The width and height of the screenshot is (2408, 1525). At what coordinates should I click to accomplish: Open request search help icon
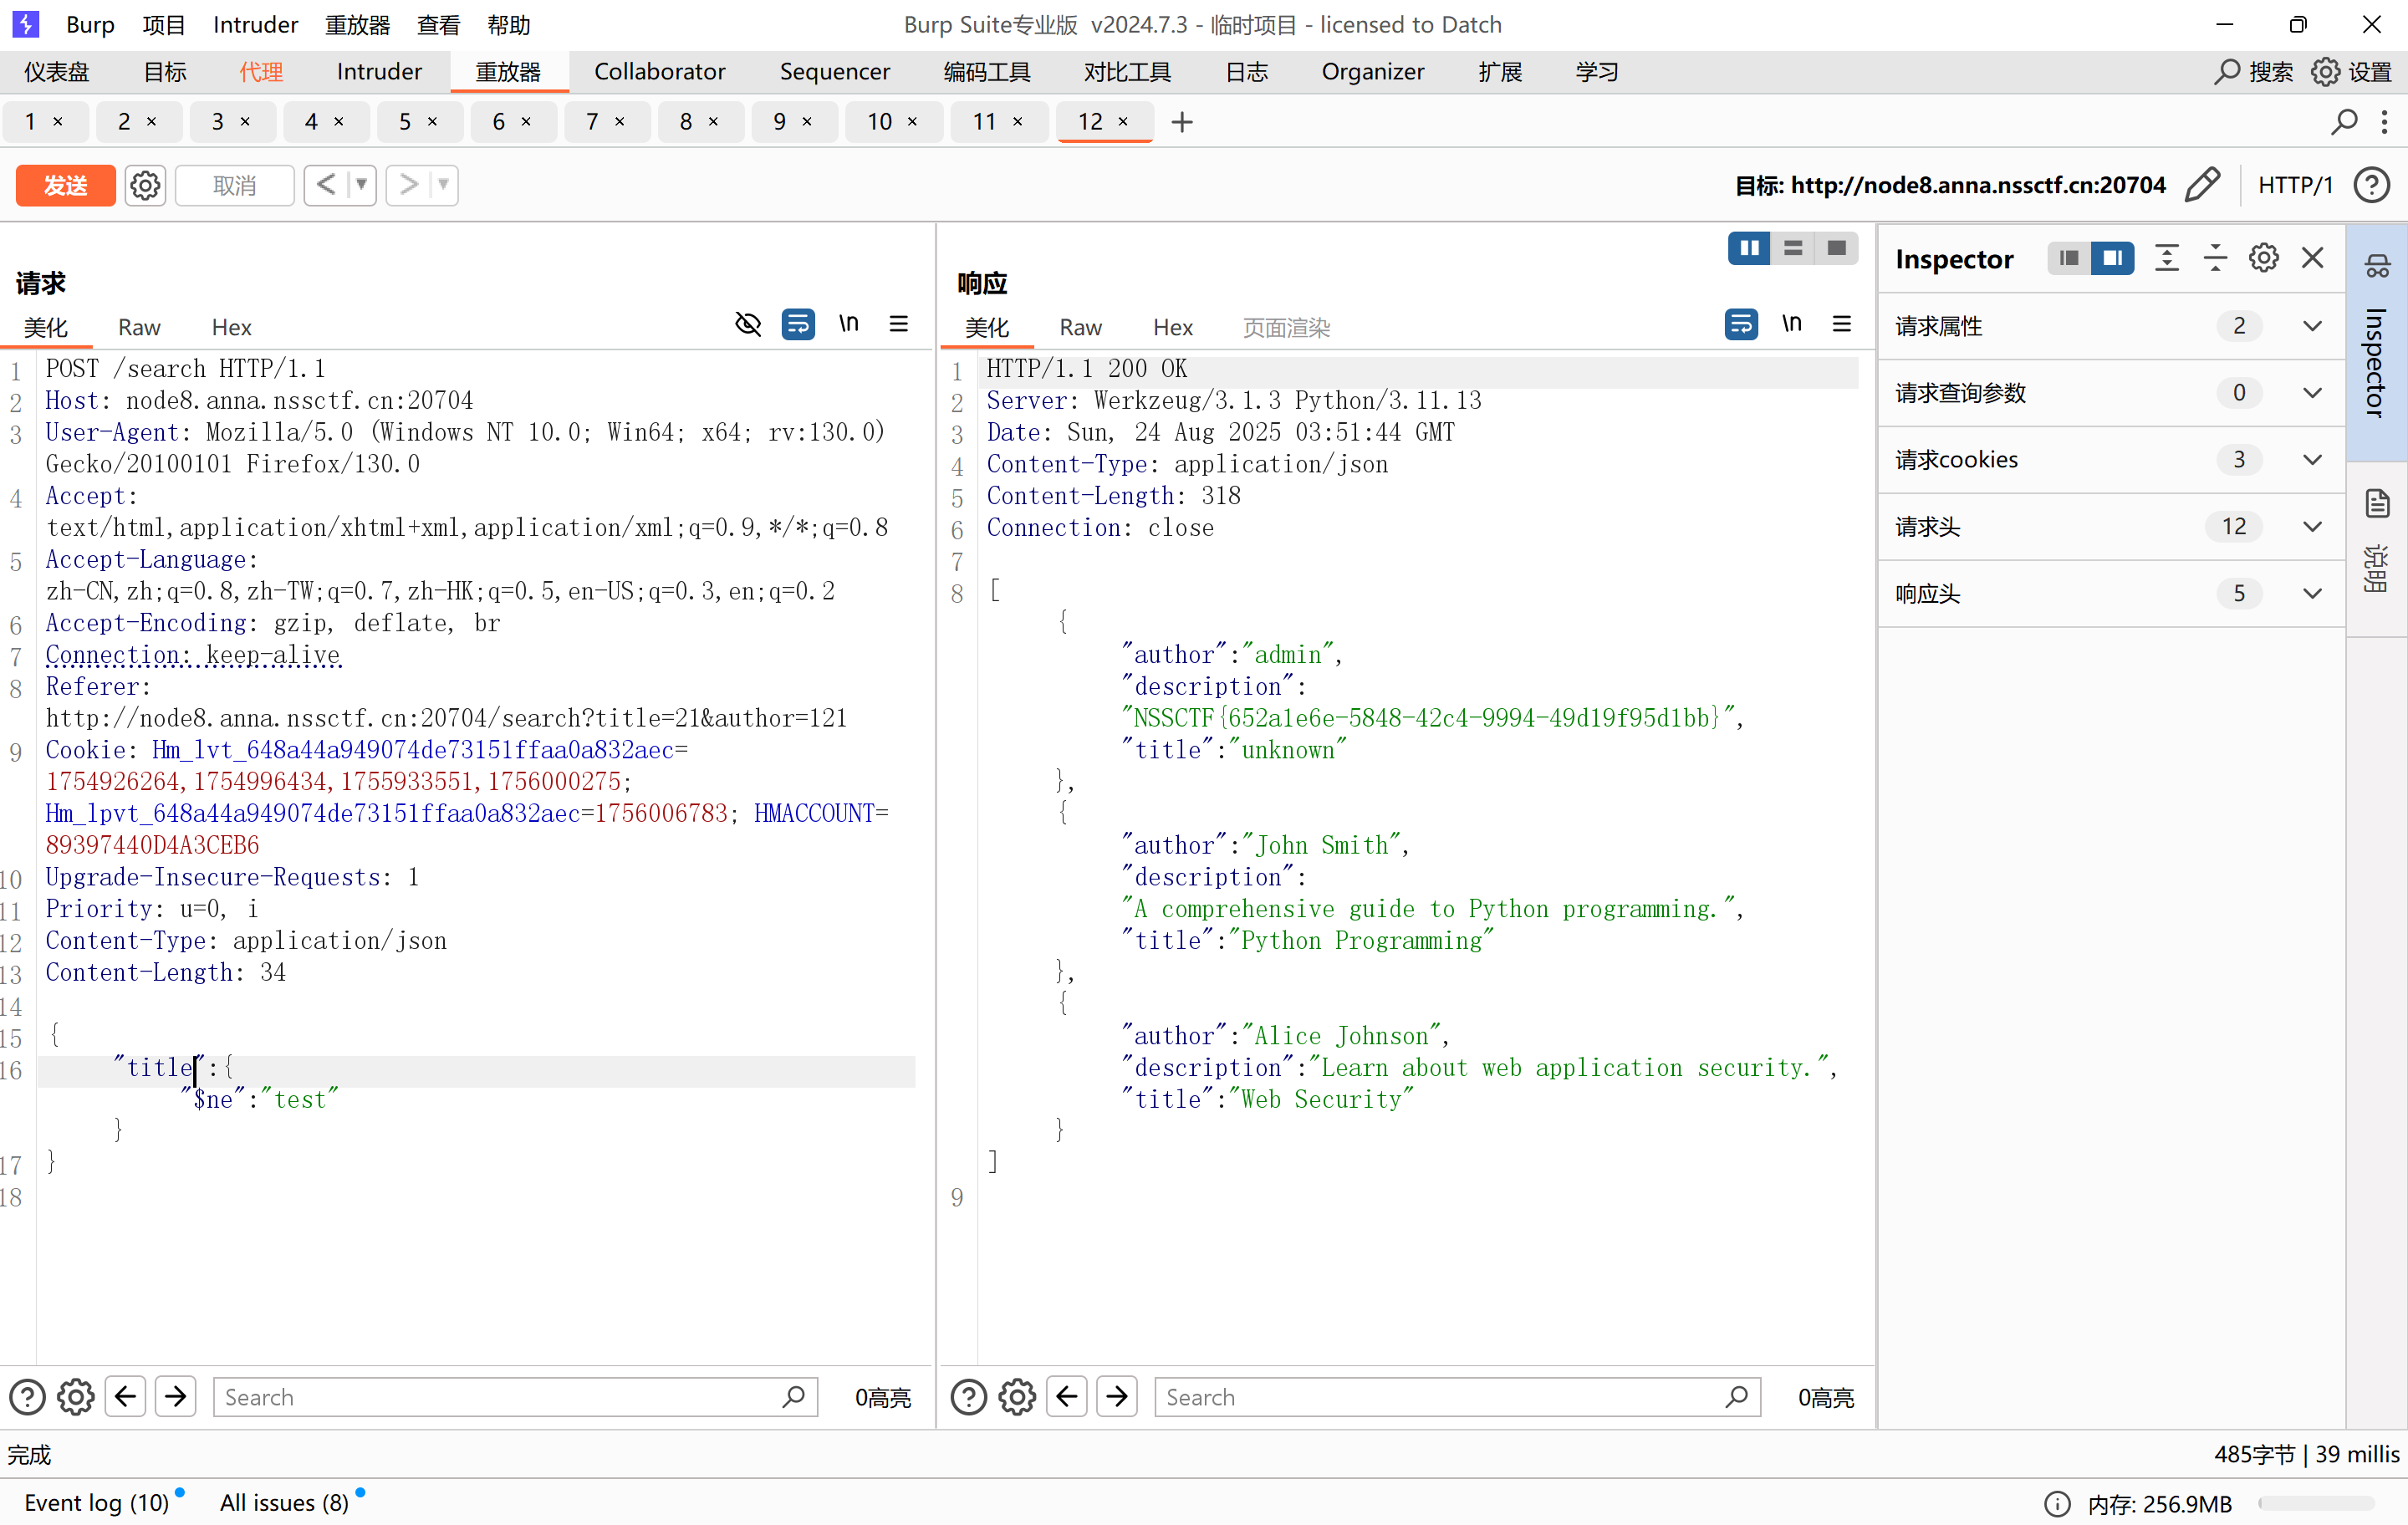pos(28,1397)
